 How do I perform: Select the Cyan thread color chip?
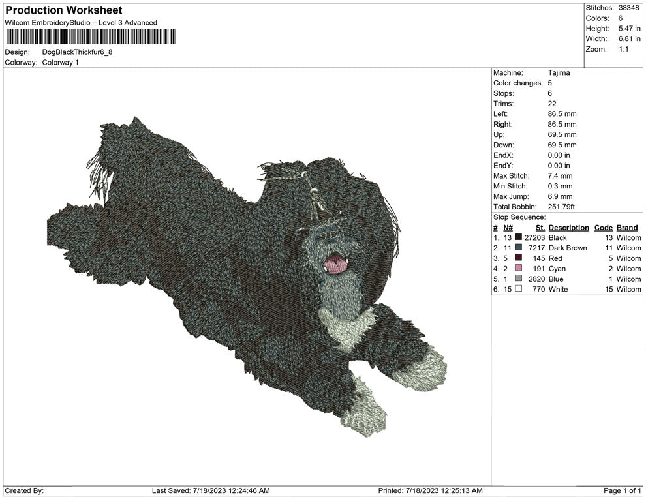tap(517, 269)
